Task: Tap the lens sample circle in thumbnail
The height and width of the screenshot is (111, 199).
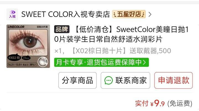Action: pos(43,62)
